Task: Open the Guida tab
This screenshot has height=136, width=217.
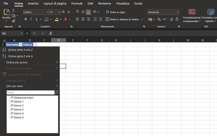Action: [x=138, y=4]
